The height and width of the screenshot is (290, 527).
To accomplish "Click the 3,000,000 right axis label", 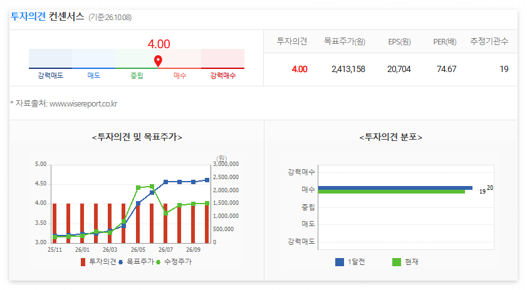I will 226,164.
